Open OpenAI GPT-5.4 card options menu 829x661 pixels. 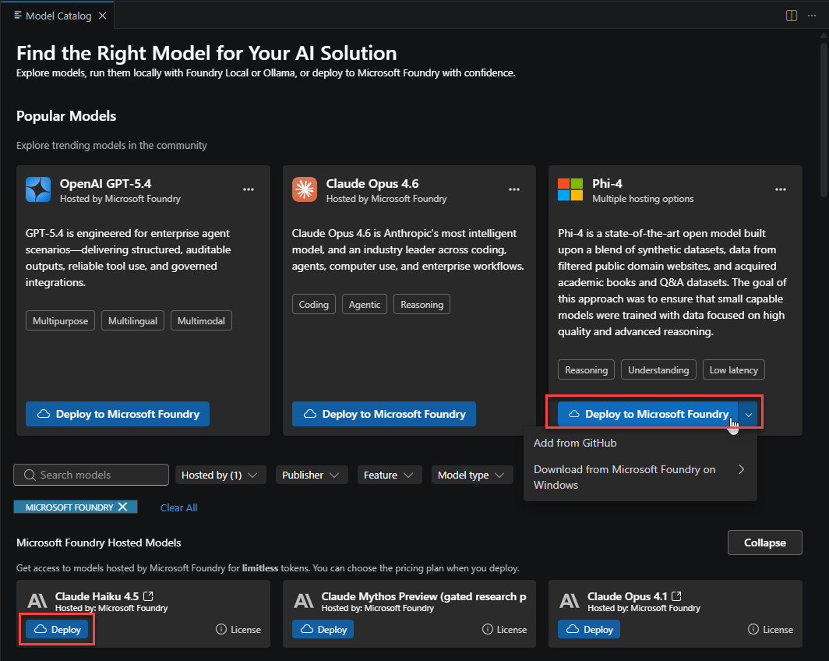tap(249, 189)
